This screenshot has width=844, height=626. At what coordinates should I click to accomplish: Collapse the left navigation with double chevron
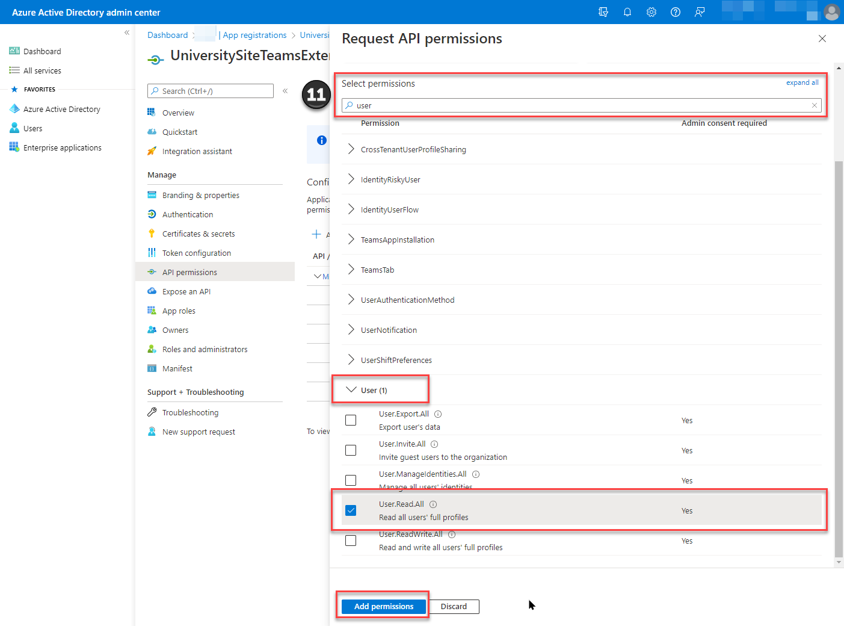[x=127, y=33]
